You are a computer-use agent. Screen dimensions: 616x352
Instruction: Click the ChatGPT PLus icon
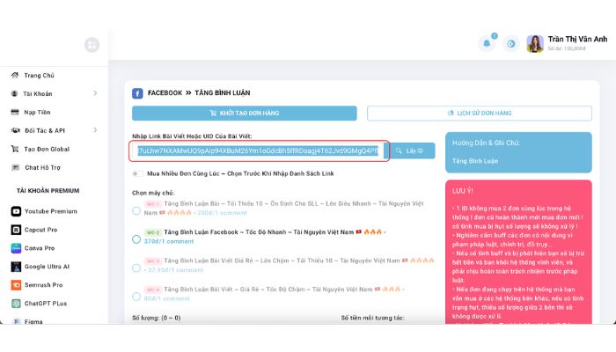click(x=16, y=304)
